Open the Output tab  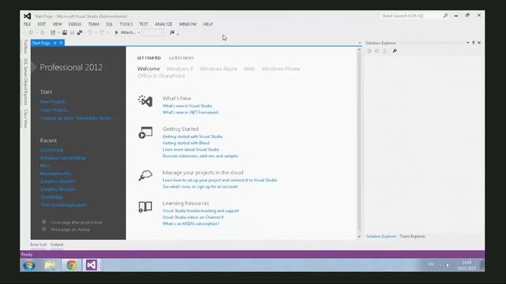57,245
